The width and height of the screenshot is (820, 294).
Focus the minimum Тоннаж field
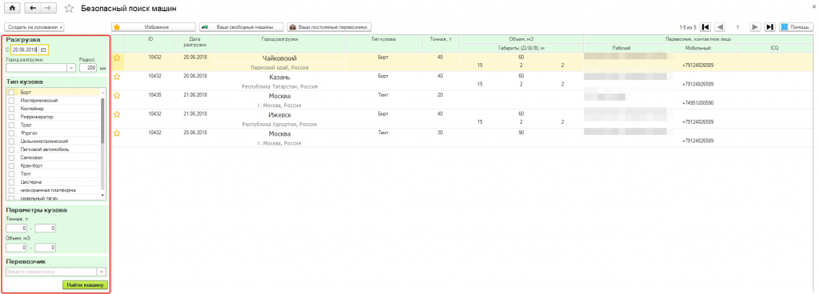pyautogui.click(x=16, y=228)
